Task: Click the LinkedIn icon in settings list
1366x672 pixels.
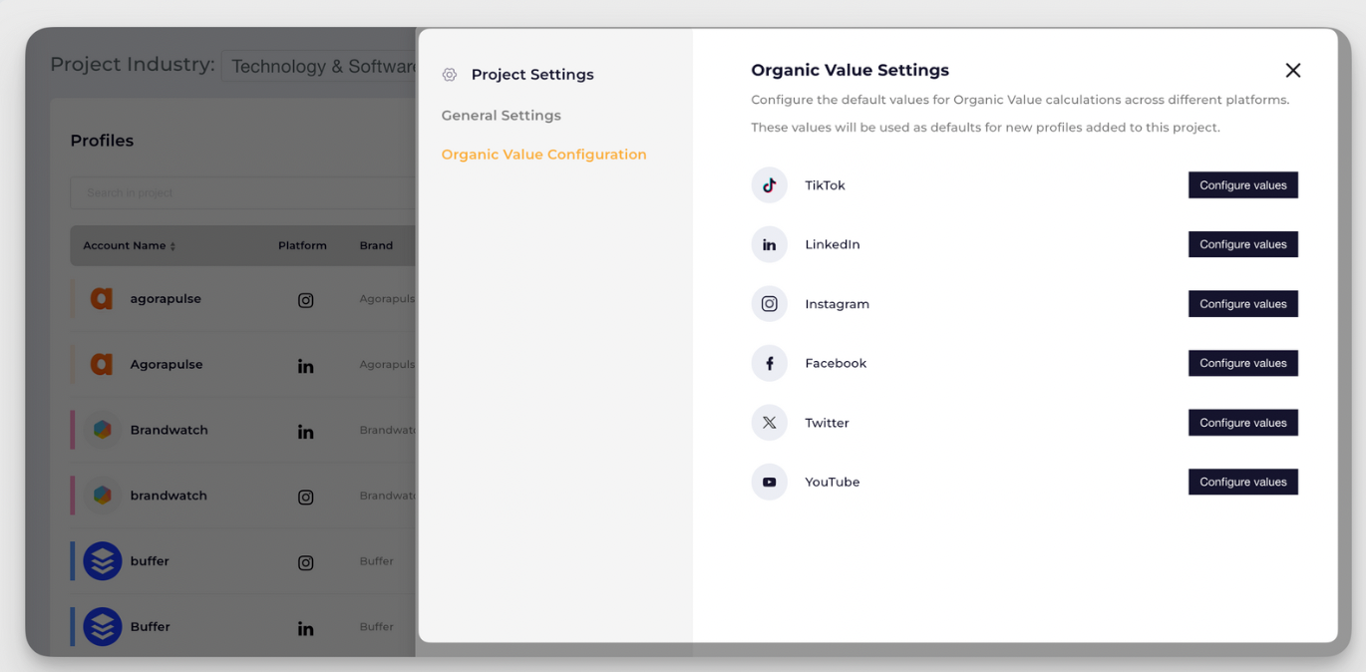Action: [769, 244]
